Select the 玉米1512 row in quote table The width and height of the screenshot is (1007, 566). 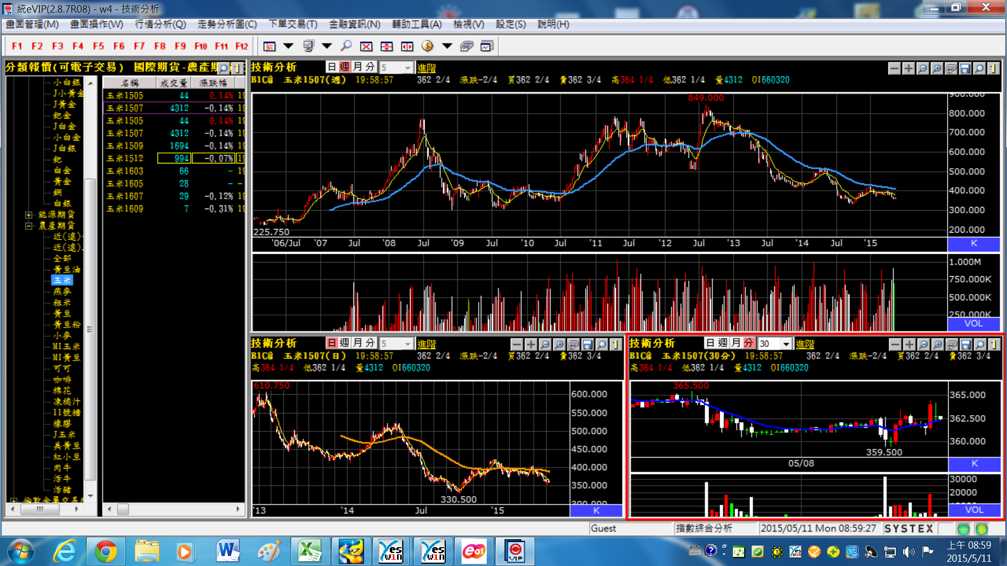(x=174, y=158)
